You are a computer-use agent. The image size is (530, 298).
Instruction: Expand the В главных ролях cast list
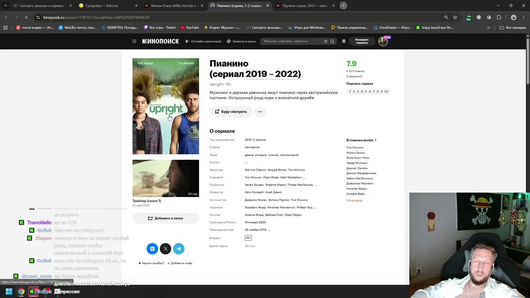coord(361,140)
